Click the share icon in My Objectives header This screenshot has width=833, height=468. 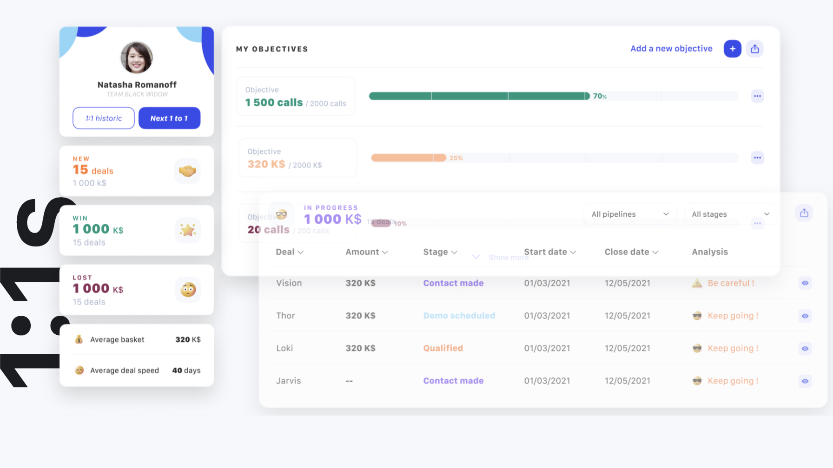pos(755,49)
